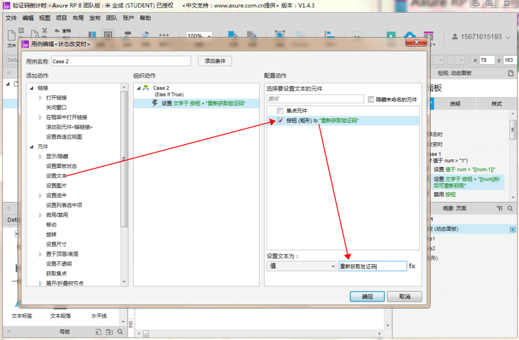Click the user account icon beside 15671615193
519x340 pixels.
[455, 36]
